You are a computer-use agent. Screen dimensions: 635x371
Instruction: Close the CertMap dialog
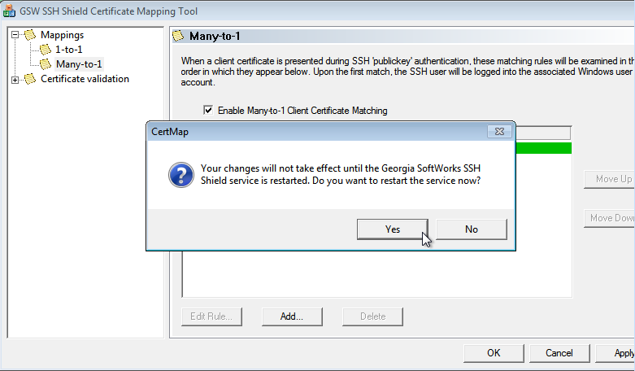[x=499, y=132]
